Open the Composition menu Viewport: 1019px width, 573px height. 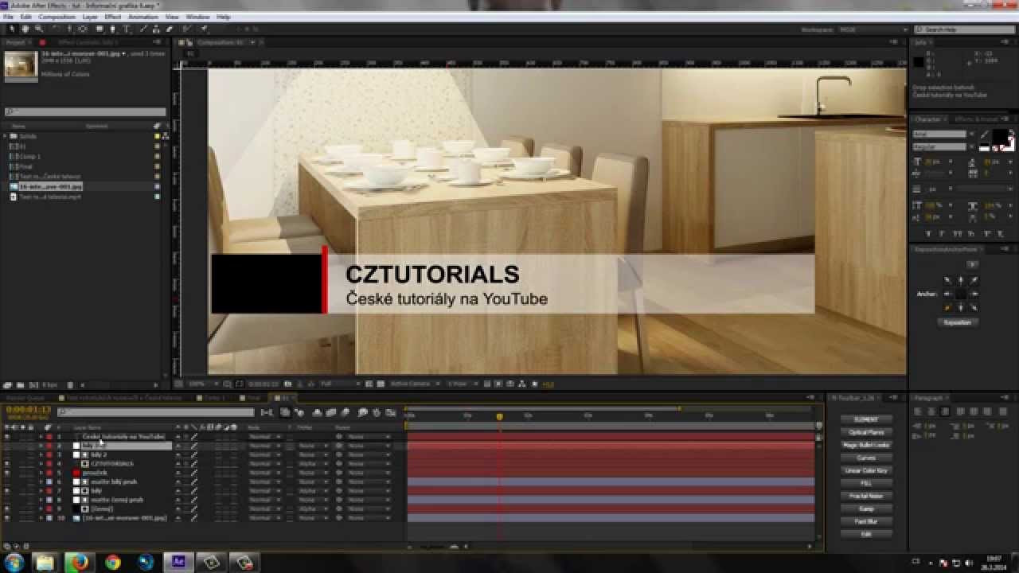point(57,17)
